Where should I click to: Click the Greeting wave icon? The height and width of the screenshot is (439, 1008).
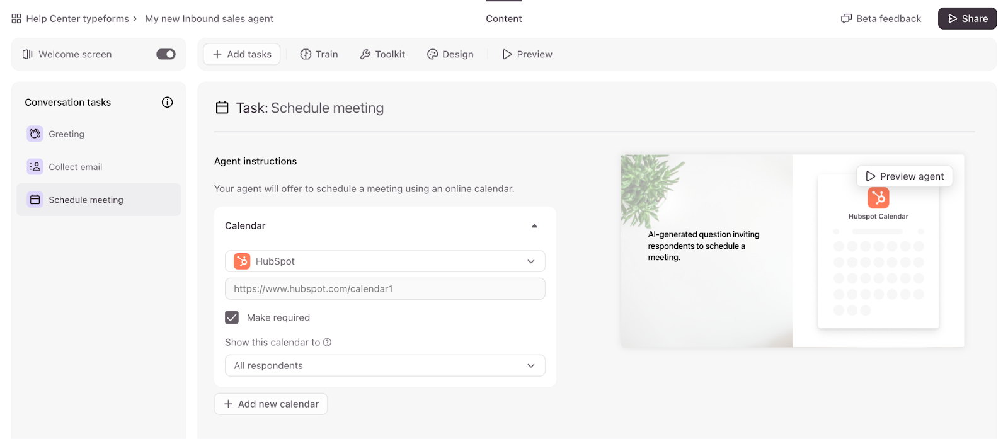point(35,134)
